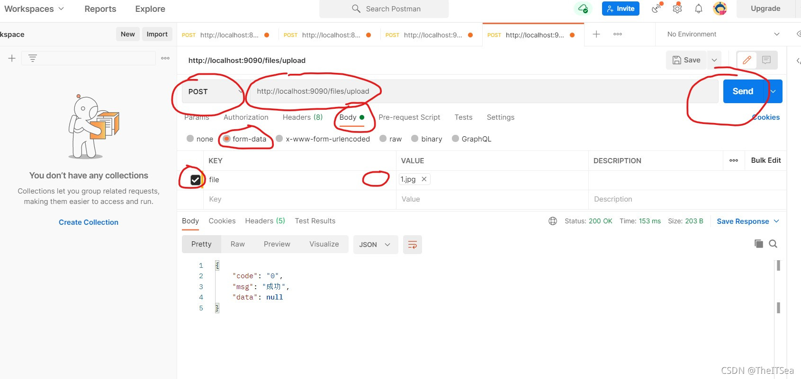Open request Settings tab
The image size is (801, 379).
501,117
